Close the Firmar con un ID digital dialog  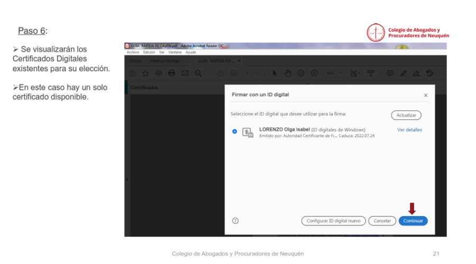[x=426, y=95]
